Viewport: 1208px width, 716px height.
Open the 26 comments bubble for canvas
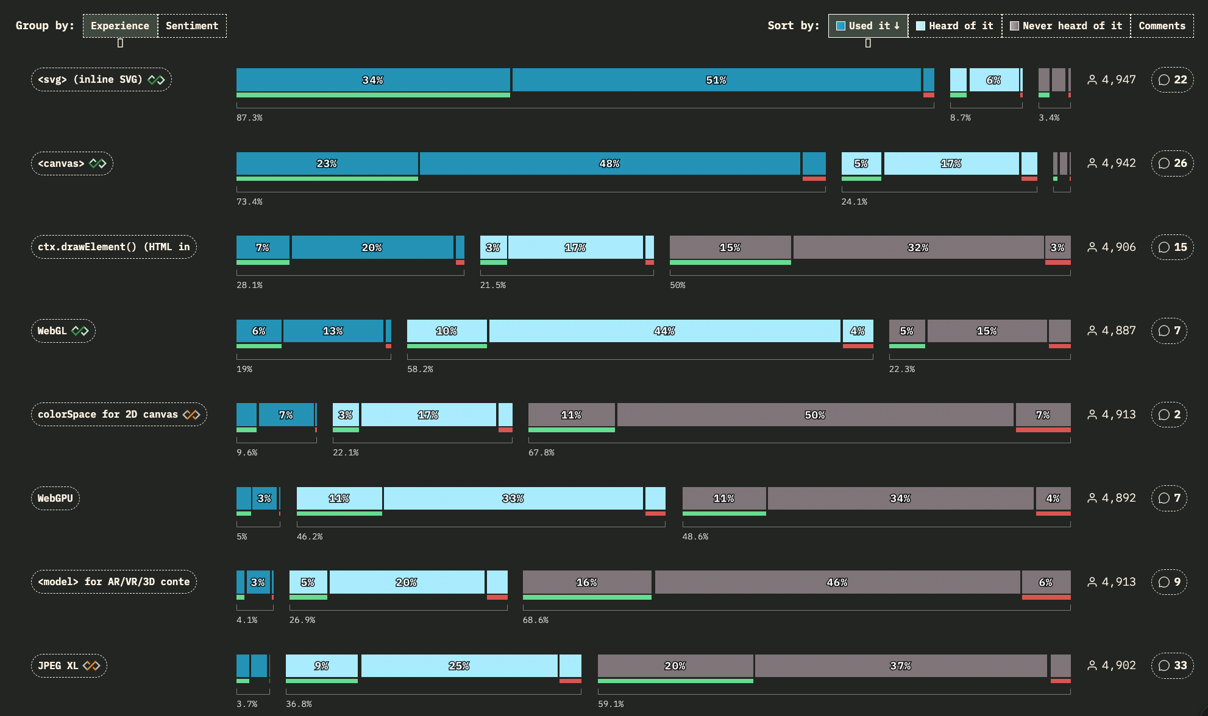click(1172, 163)
